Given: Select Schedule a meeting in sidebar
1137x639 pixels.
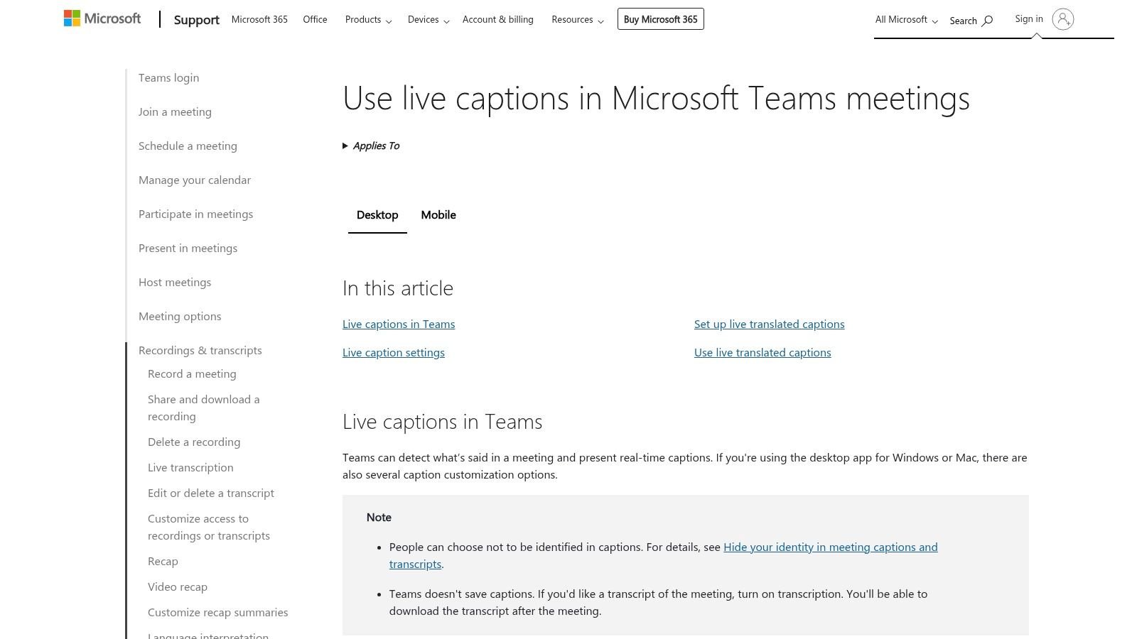Looking at the screenshot, I should tap(188, 146).
